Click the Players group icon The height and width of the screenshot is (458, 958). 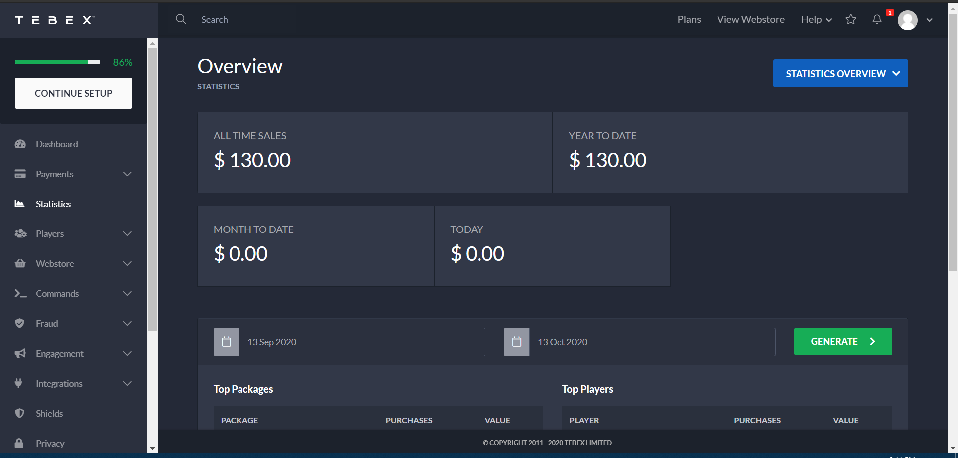pos(20,233)
